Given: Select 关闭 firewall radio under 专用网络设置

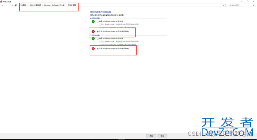Looking at the screenshot, I should [98, 32].
